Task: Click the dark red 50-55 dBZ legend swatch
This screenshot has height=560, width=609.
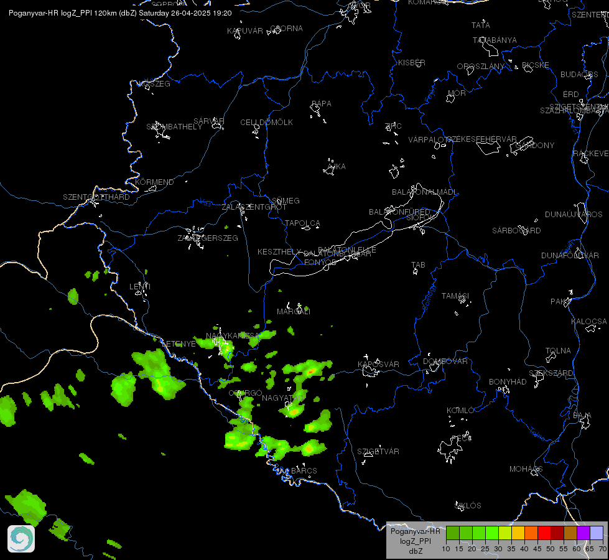Action: (x=557, y=533)
